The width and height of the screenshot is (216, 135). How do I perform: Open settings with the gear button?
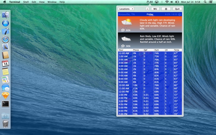pyautogui.click(x=166, y=9)
